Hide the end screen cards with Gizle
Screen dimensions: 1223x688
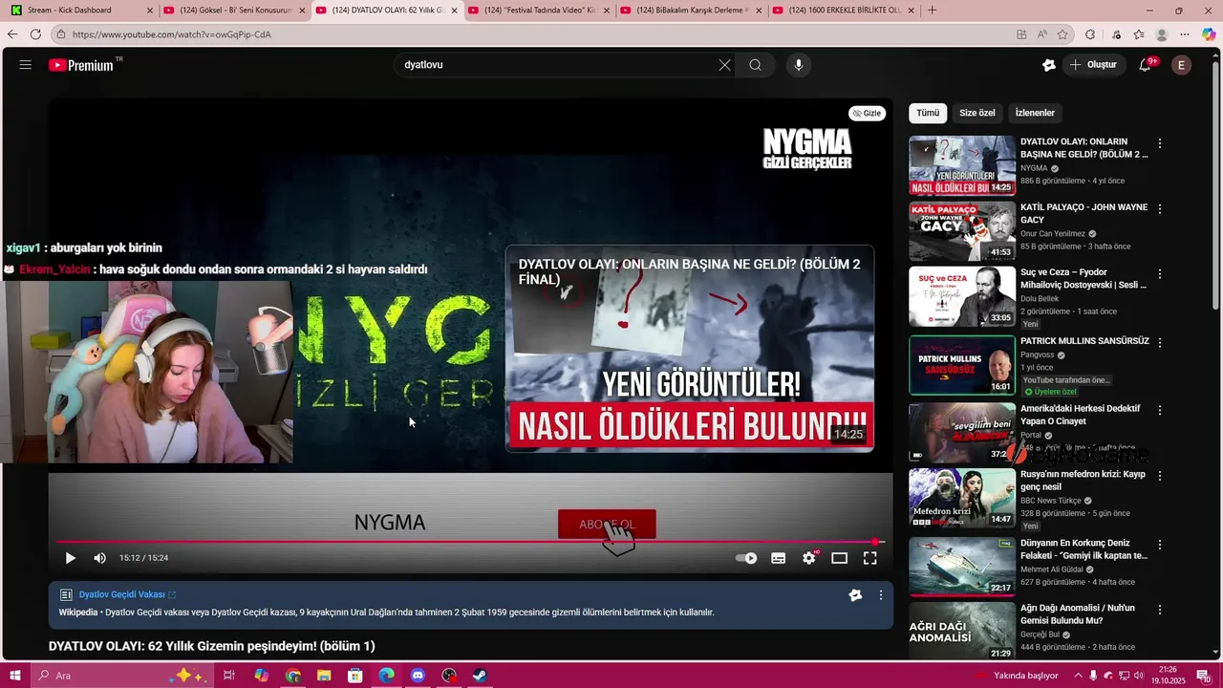coord(868,113)
